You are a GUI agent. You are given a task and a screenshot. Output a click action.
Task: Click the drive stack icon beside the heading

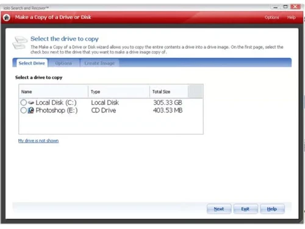[20, 42]
